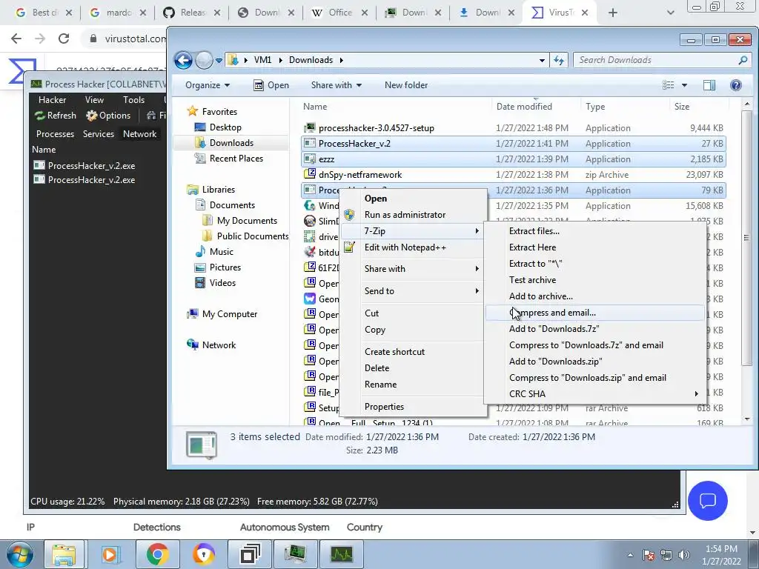
Task: Click the Windows Start orb
Action: point(20,554)
